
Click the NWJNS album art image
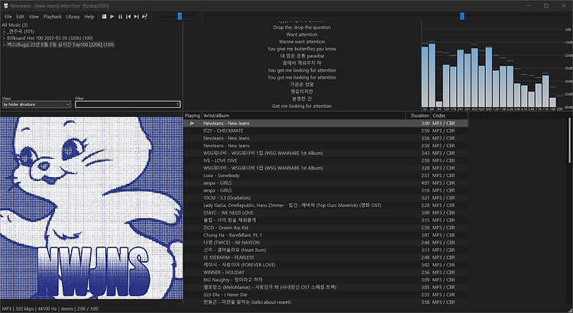pyautogui.click(x=92, y=208)
